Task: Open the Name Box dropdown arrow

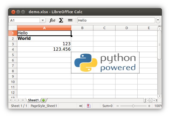Action: click(43, 20)
